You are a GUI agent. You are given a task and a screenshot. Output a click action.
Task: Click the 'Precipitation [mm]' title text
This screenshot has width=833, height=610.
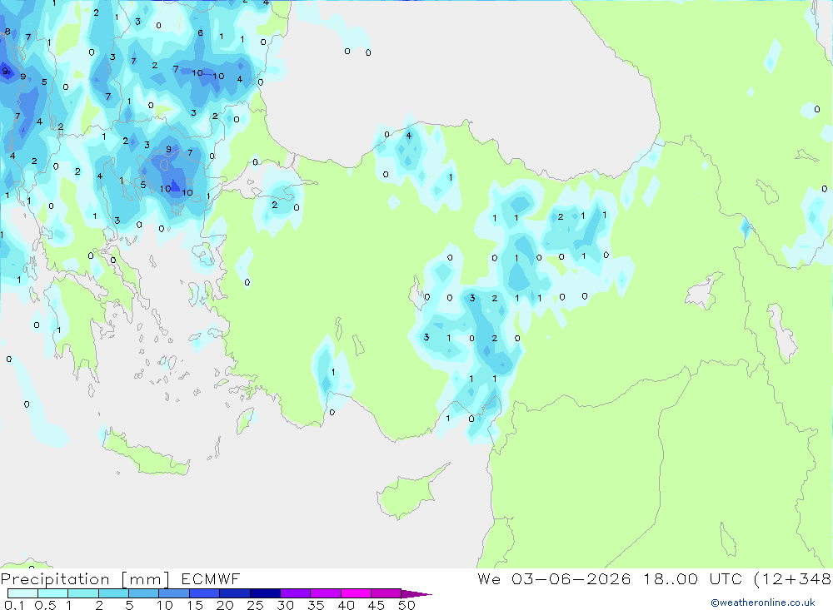click(x=85, y=579)
